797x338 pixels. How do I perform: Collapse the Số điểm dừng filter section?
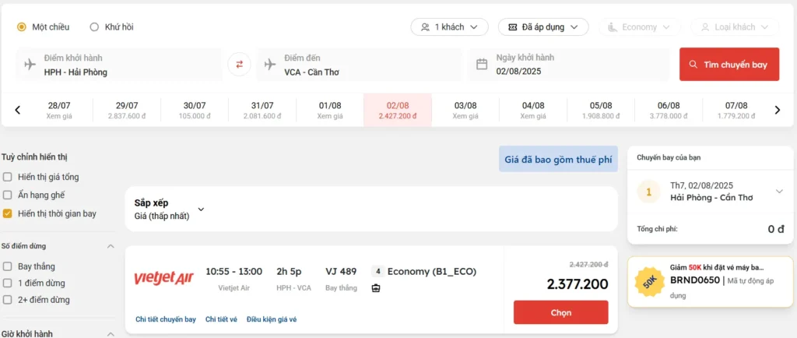(111, 246)
